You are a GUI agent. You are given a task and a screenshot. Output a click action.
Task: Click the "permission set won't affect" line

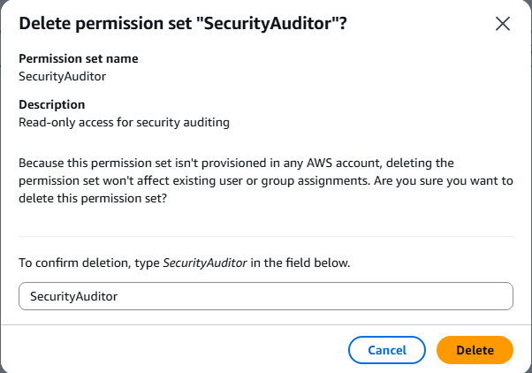click(94, 180)
